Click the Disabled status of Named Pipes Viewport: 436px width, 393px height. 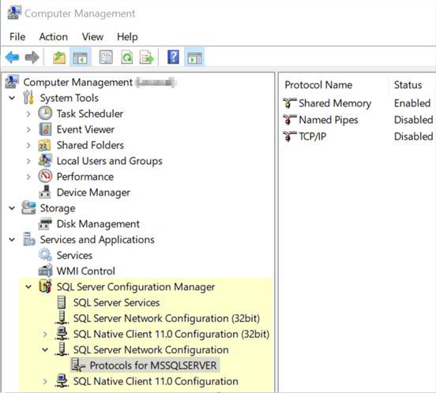click(x=413, y=120)
